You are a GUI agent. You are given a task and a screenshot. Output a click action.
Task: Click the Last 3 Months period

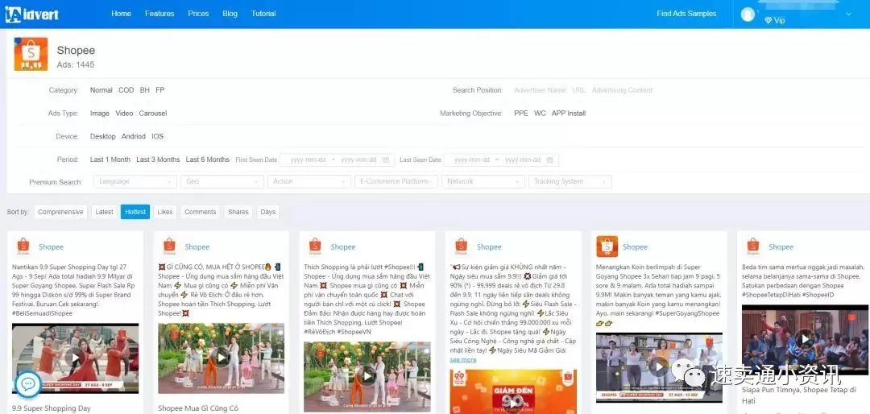click(x=158, y=159)
